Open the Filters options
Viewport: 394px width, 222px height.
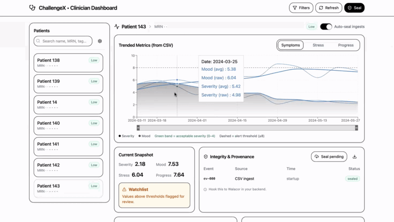tap(301, 8)
